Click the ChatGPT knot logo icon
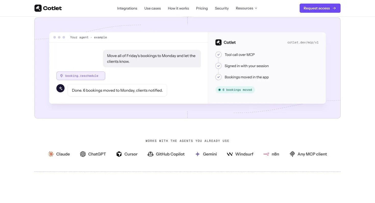The height and width of the screenshot is (203, 375). [x=83, y=154]
